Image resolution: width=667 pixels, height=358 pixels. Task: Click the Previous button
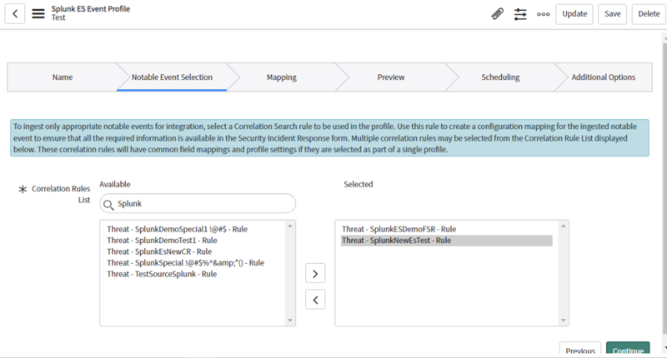point(580,349)
